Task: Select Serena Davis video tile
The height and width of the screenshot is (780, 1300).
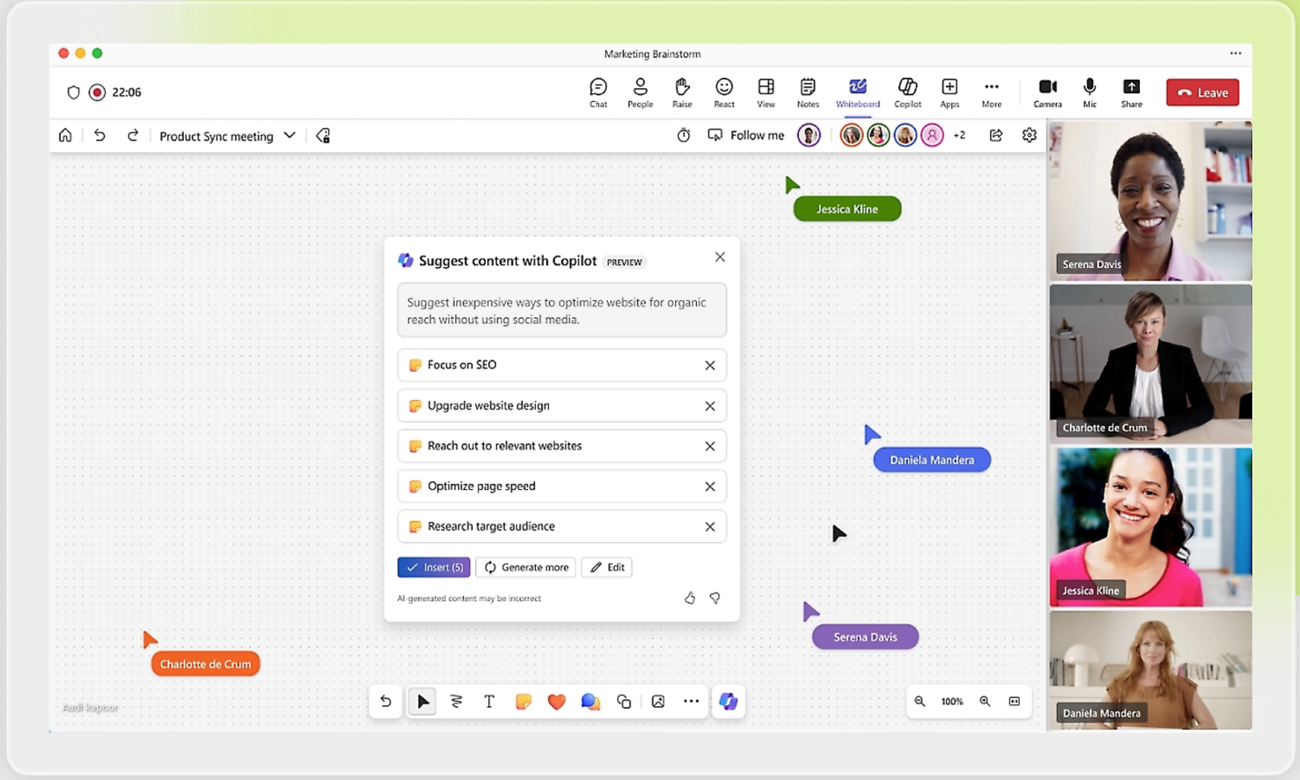Action: 1151,201
